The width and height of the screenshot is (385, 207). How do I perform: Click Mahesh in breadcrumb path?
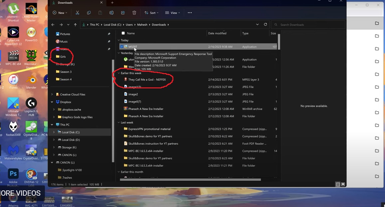(142, 25)
